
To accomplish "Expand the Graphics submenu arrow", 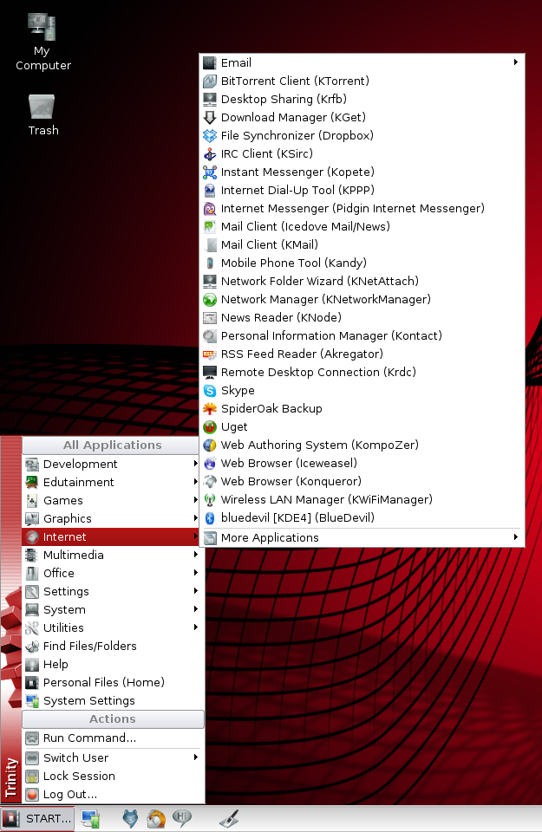I will (196, 518).
